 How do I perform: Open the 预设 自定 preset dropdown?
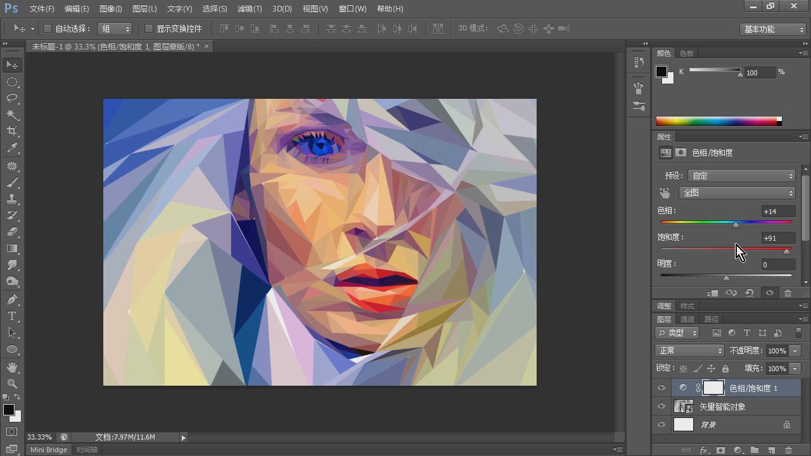click(x=741, y=175)
